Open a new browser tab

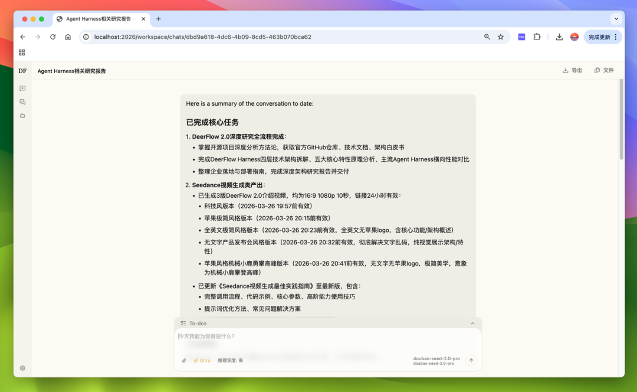(159, 19)
